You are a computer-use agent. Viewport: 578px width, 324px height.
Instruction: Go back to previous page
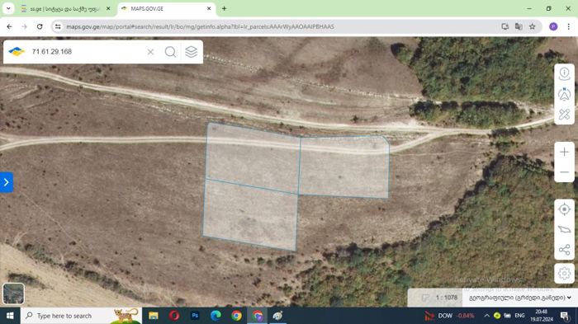(x=10, y=26)
